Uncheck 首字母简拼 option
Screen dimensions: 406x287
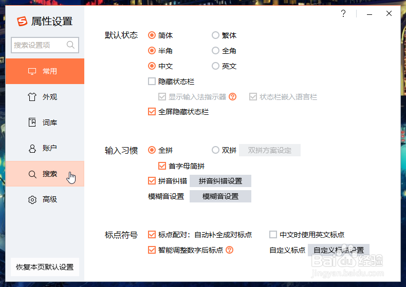(162, 166)
